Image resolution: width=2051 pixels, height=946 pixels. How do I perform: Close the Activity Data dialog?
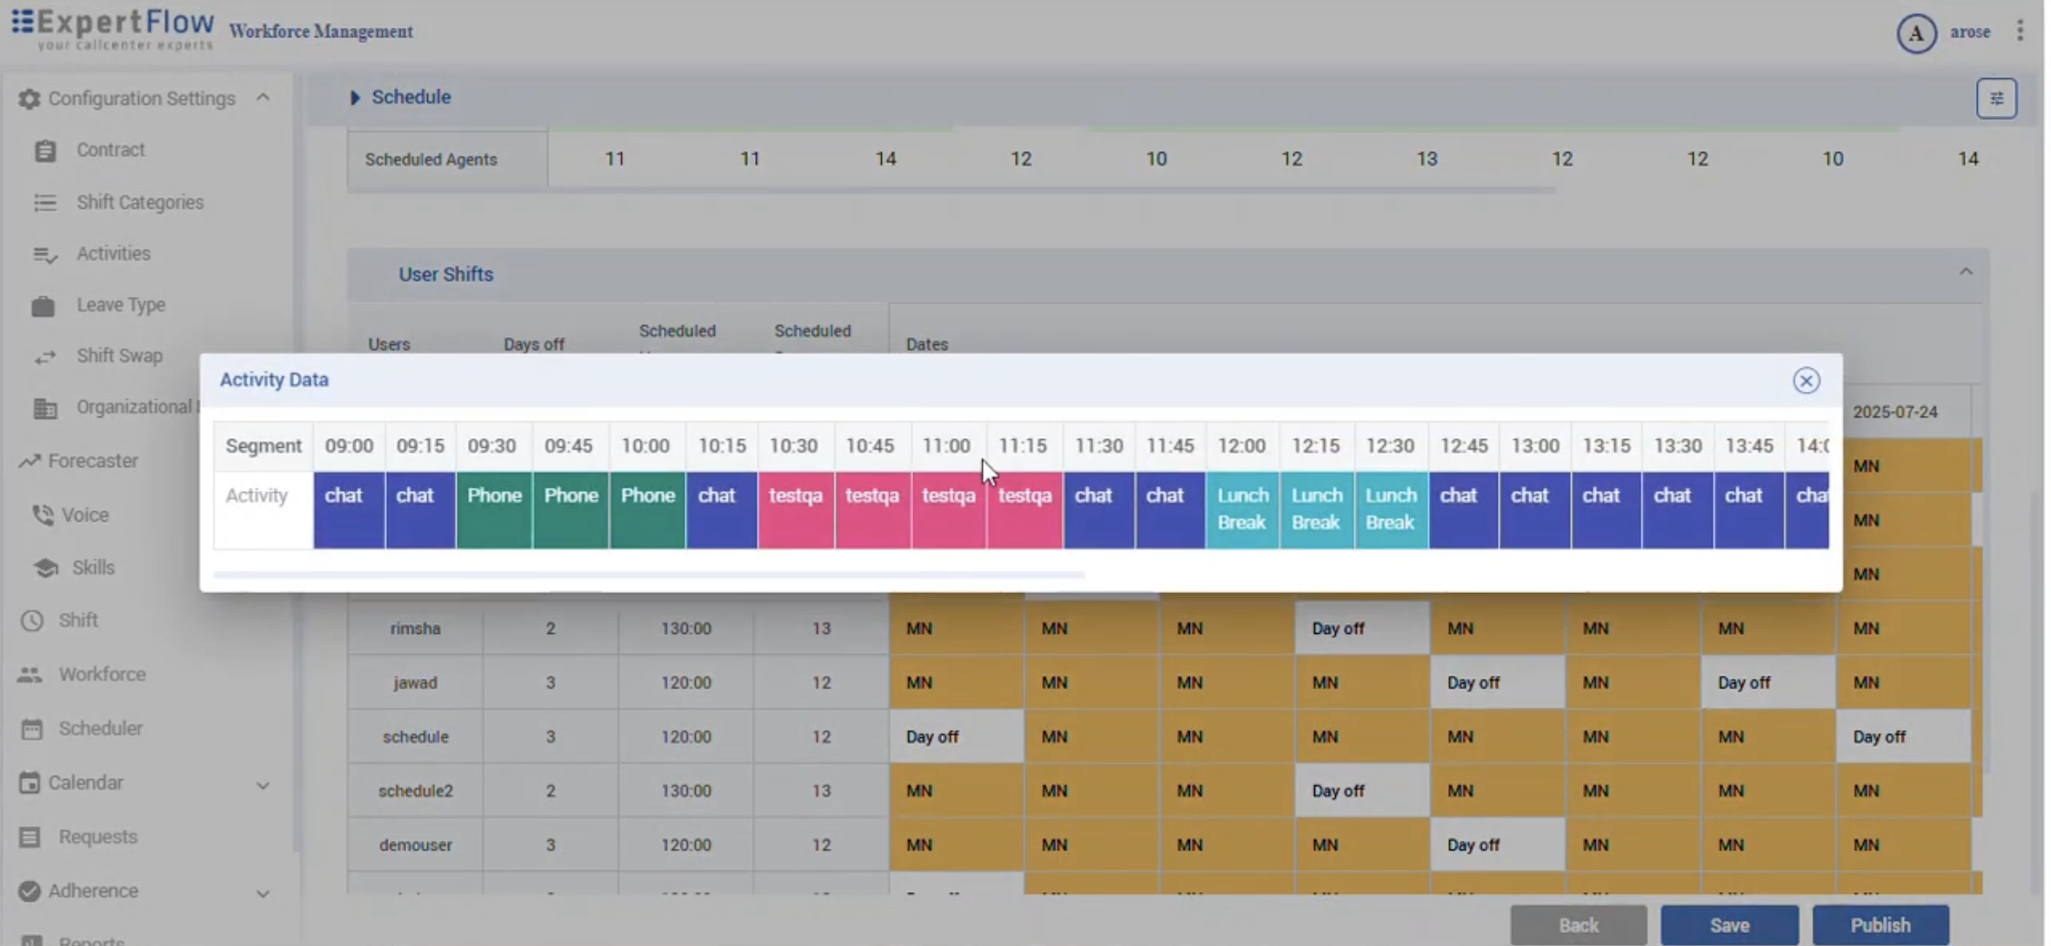pos(1806,381)
